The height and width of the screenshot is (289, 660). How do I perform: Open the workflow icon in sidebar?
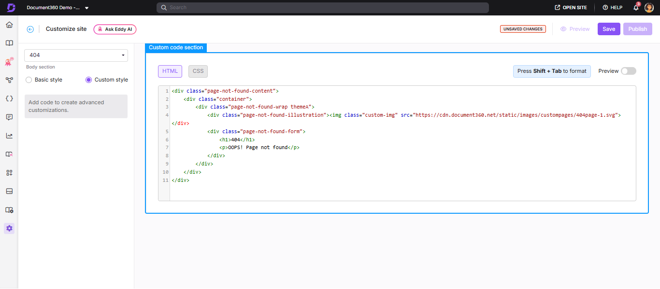pyautogui.click(x=9, y=80)
